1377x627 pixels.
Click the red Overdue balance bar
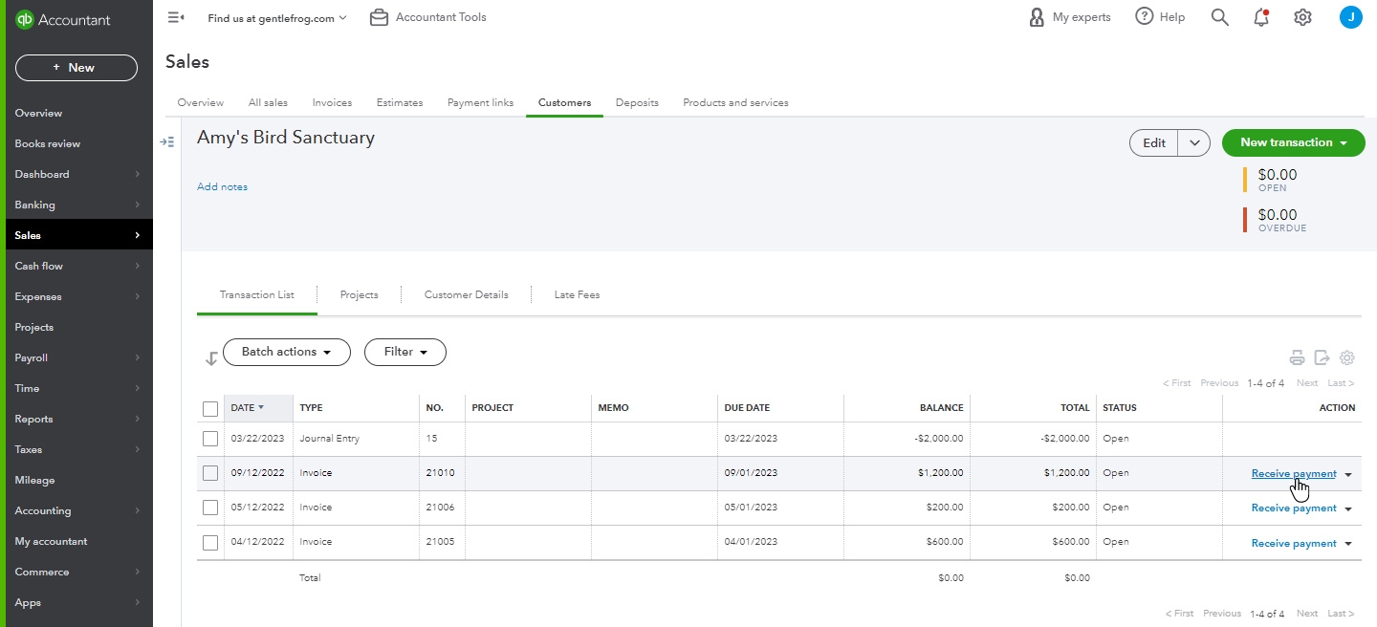(1245, 220)
